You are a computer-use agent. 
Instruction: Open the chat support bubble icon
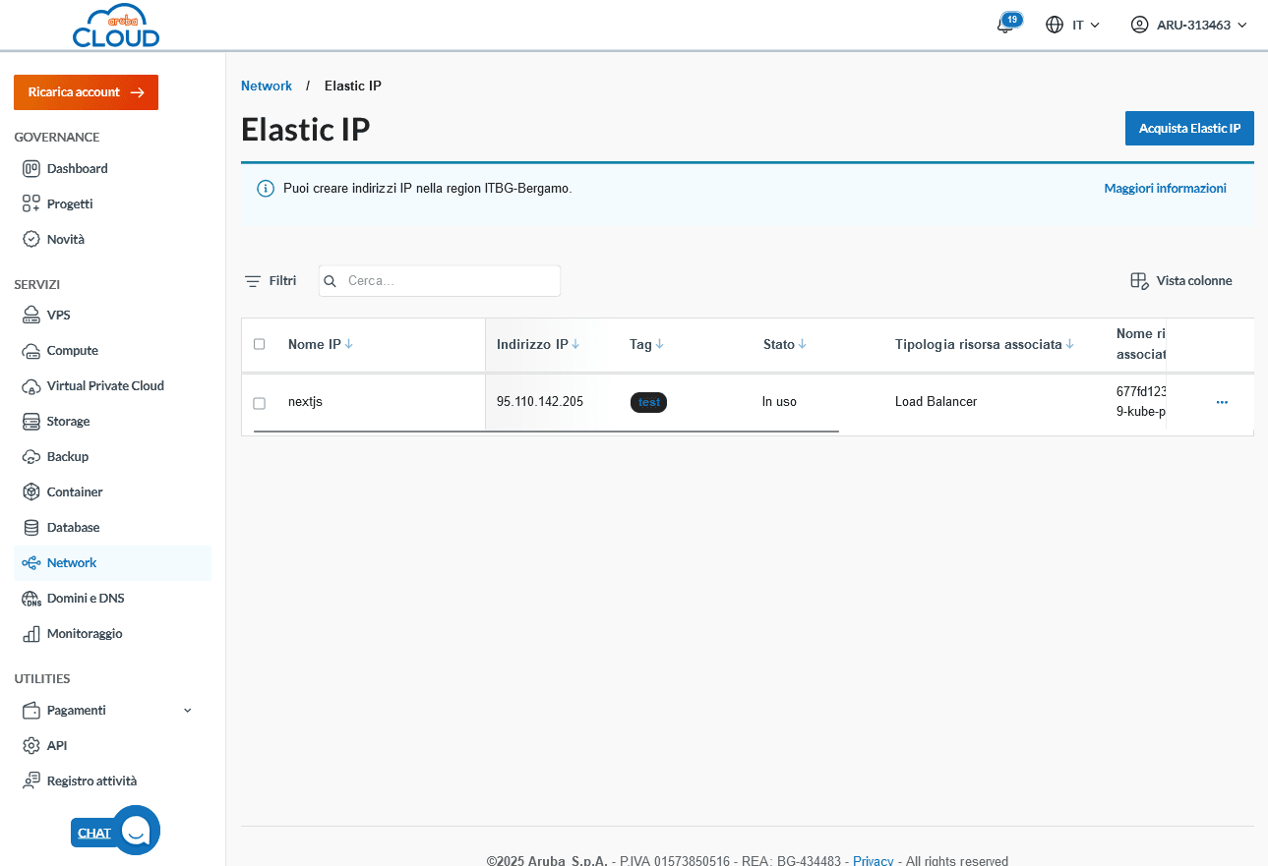[x=136, y=831]
